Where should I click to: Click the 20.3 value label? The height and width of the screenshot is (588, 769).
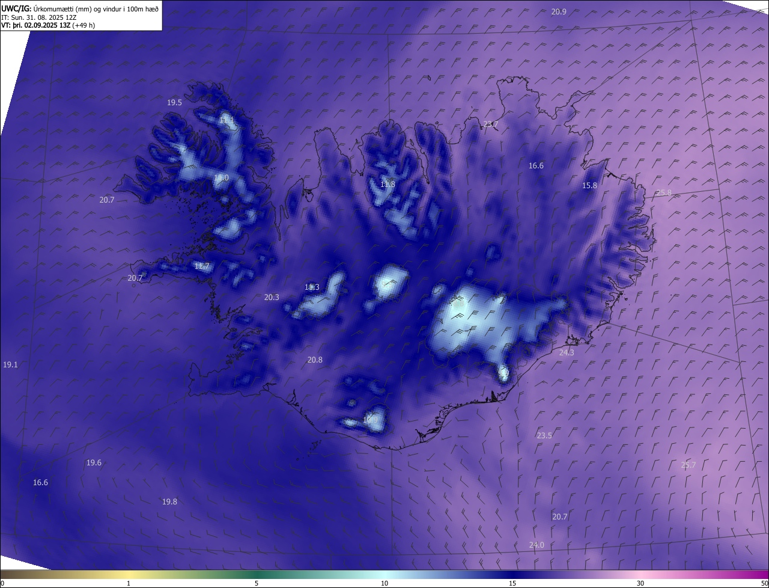272,297
